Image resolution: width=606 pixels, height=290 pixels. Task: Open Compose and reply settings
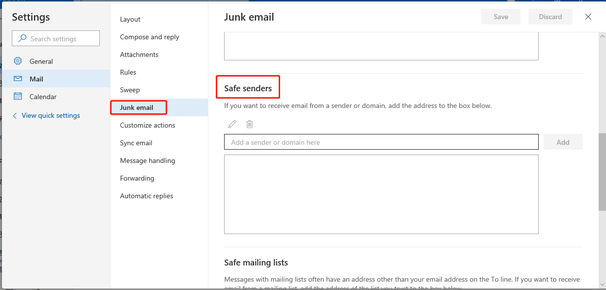(x=149, y=37)
